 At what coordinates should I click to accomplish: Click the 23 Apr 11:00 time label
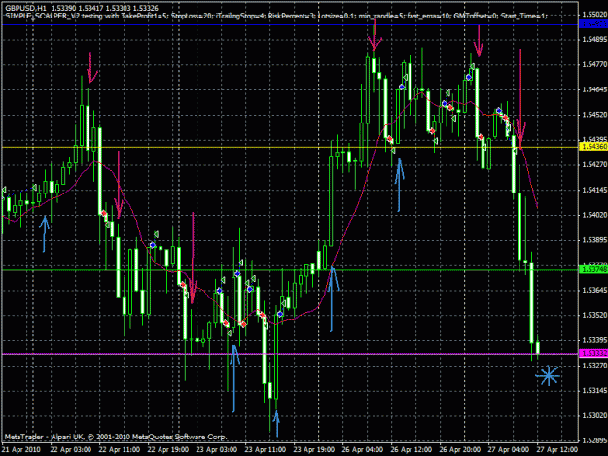tap(266, 450)
